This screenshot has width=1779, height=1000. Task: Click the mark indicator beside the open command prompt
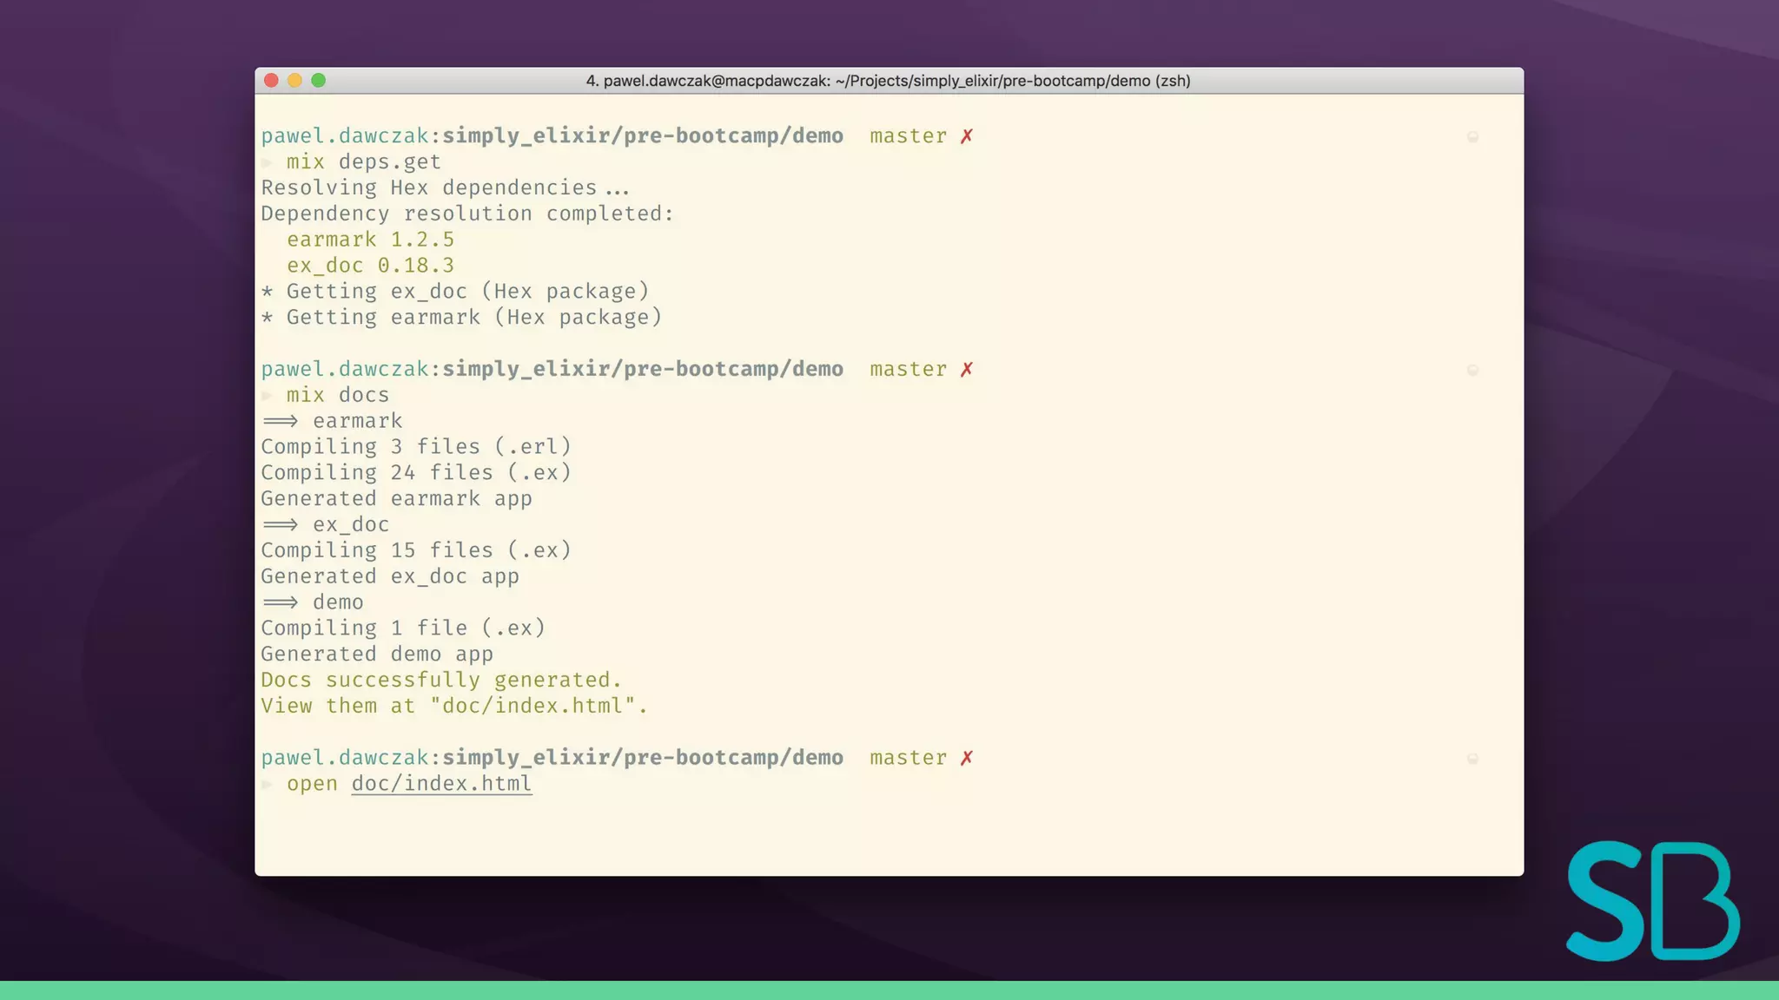1472,759
